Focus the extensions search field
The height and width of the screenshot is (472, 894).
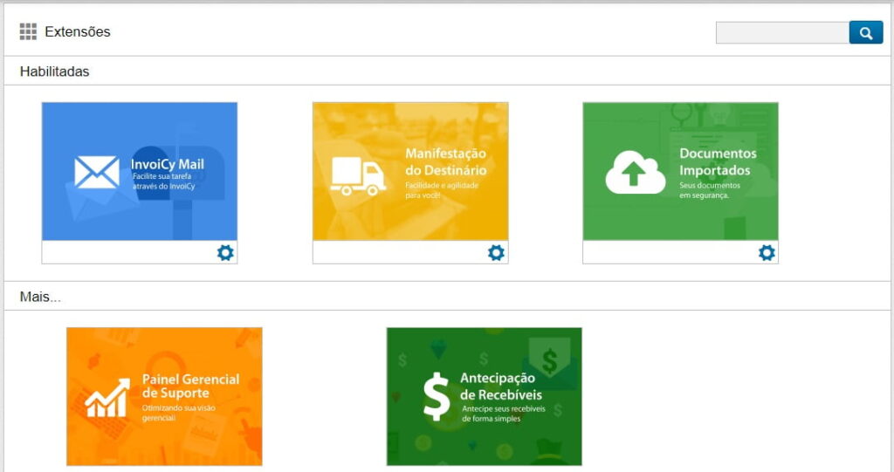782,33
